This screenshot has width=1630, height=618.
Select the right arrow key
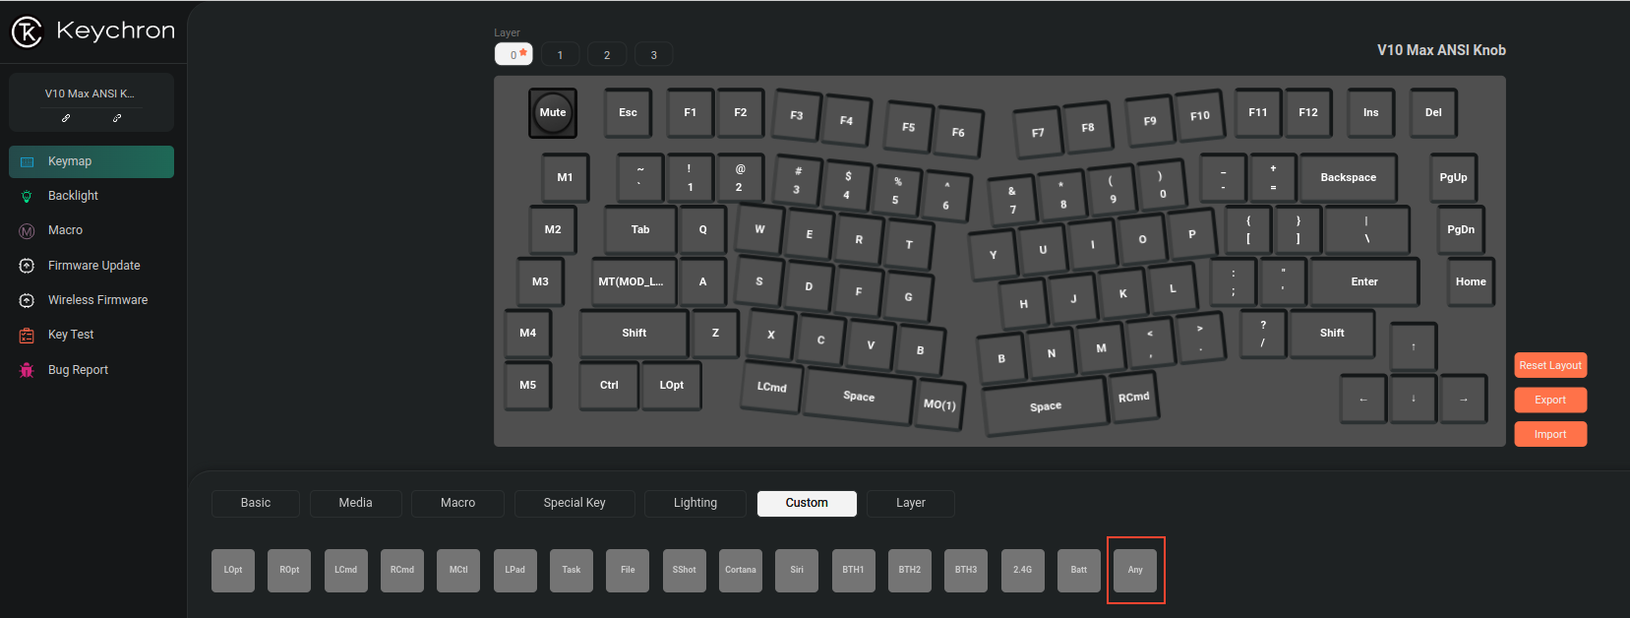pos(1464,399)
